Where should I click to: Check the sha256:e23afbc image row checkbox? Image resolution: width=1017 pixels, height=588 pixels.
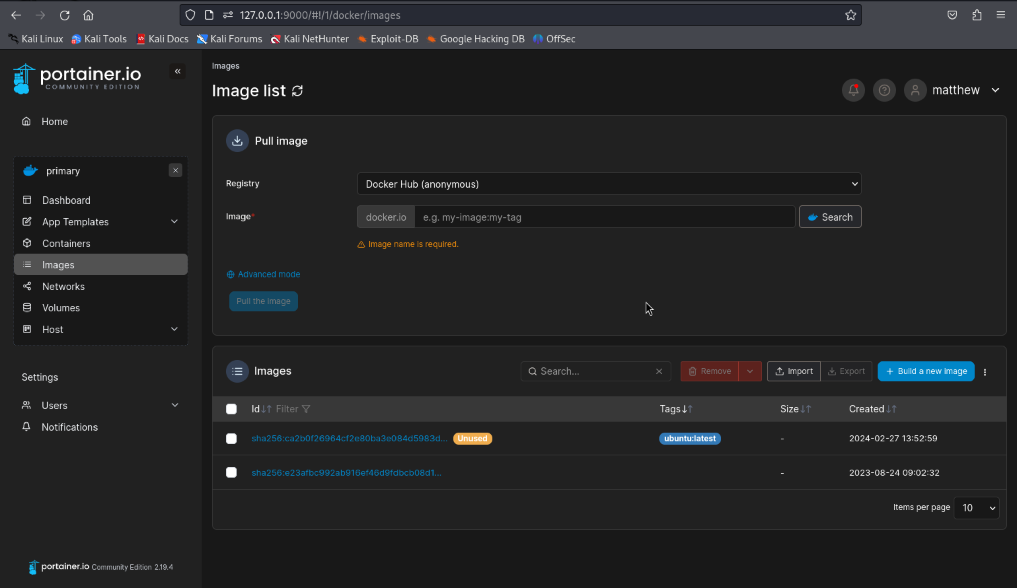click(231, 472)
